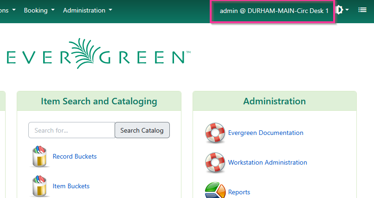This screenshot has height=198, width=374.
Task: Toggle the light/dark color mode icon
Action: 339,10
